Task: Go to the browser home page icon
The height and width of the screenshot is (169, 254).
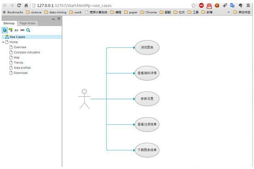Action: [26, 6]
